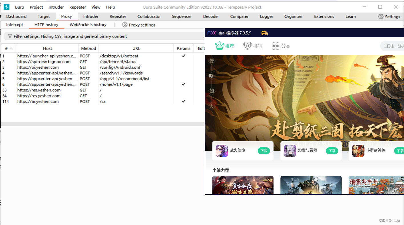Open the Sequencer tab
Screen dimensions: 404x225
pos(182,17)
